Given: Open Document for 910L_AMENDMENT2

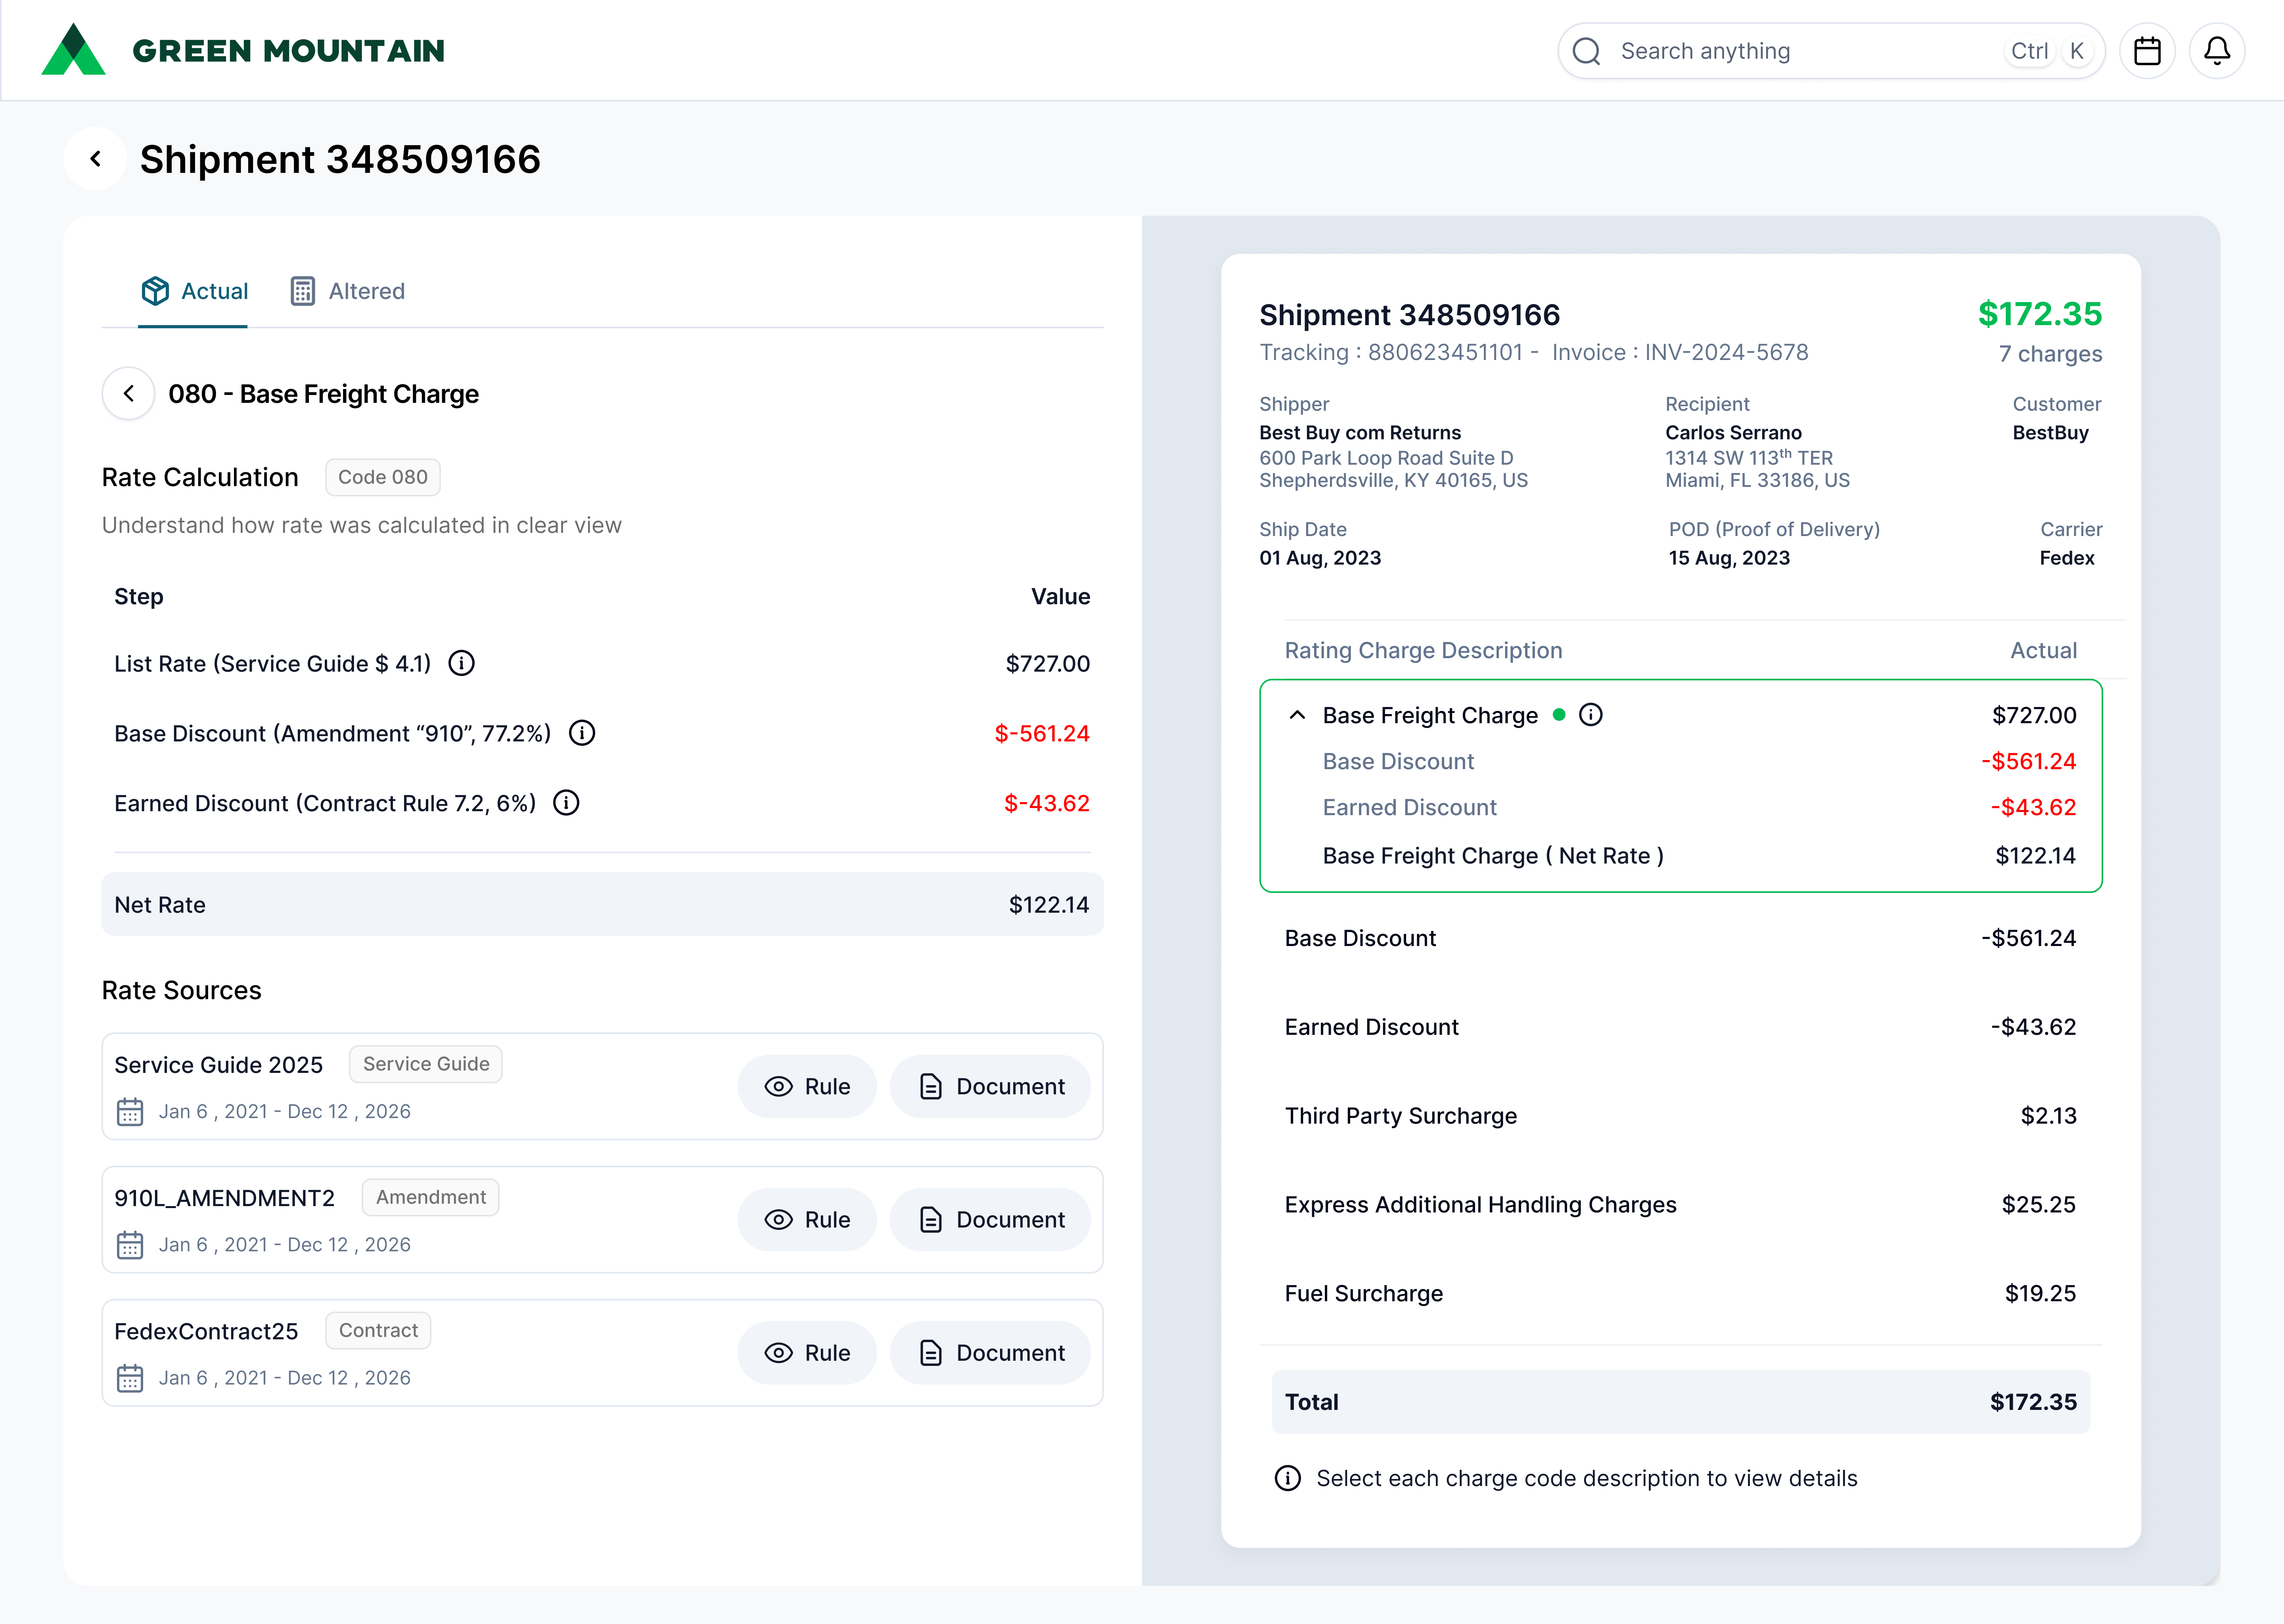Looking at the screenshot, I should [990, 1219].
